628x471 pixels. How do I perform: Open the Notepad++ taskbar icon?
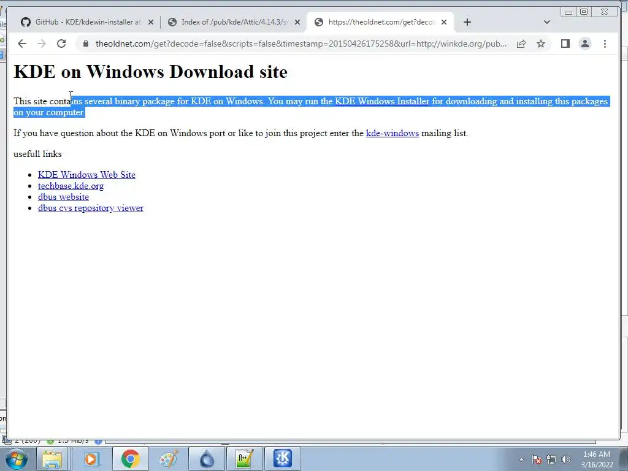(x=245, y=459)
